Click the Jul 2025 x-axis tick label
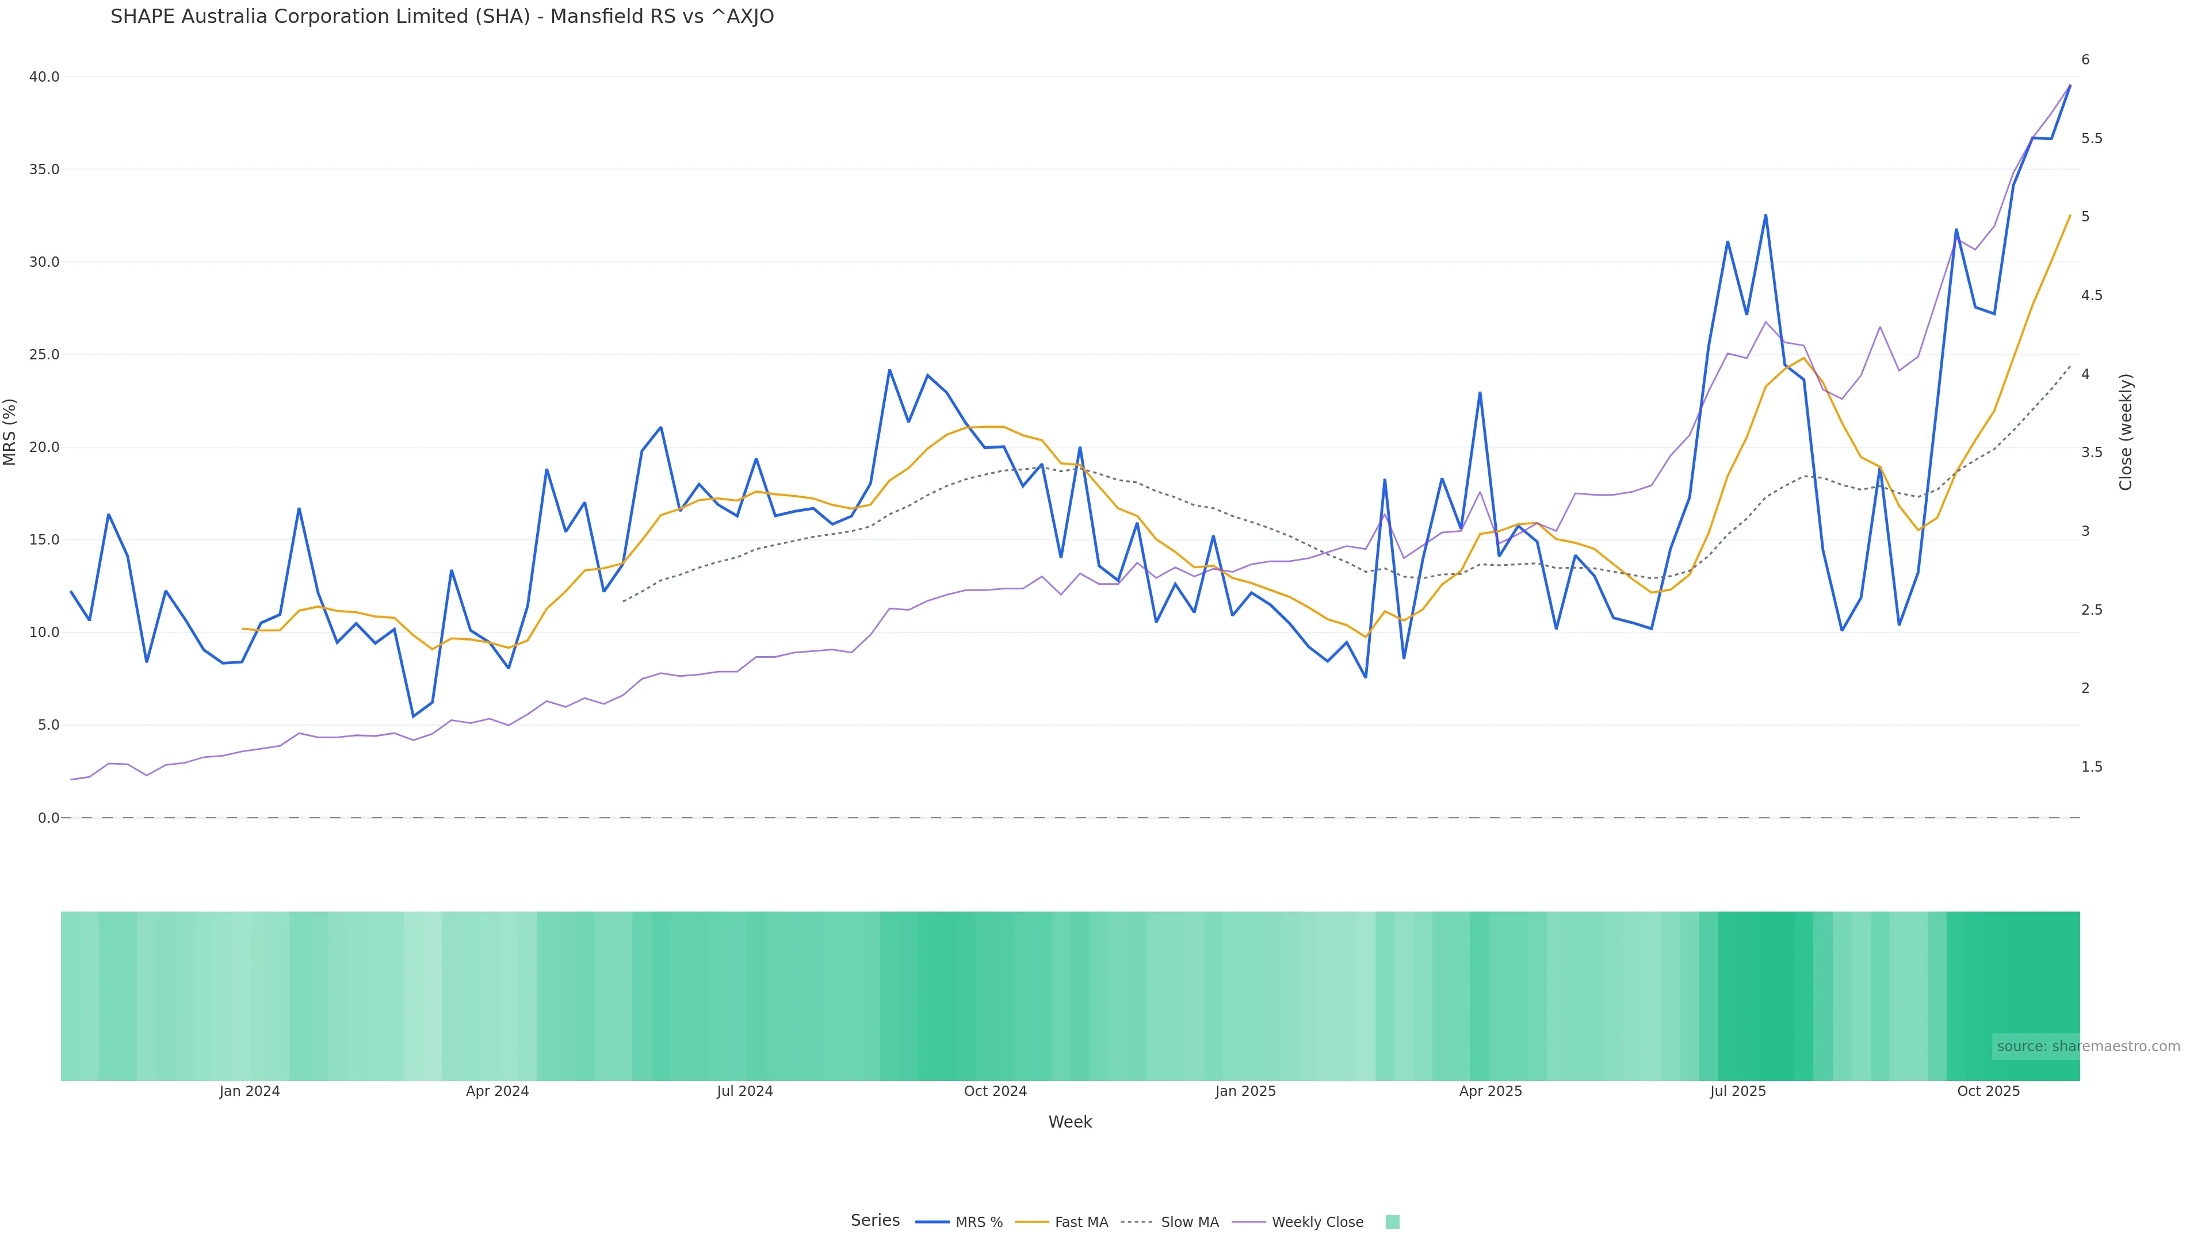The image size is (2209, 1242). tap(1737, 1091)
